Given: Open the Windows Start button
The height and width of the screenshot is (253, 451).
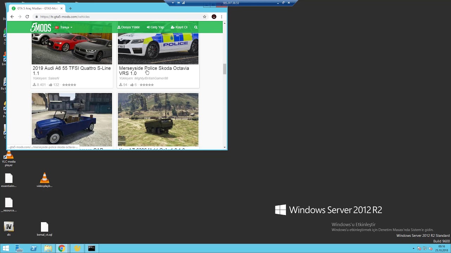Looking at the screenshot, I should coord(6,248).
